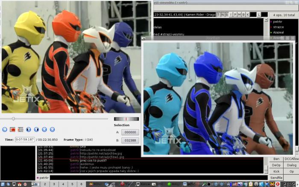Set selection marker B with the B icon

point(21,130)
